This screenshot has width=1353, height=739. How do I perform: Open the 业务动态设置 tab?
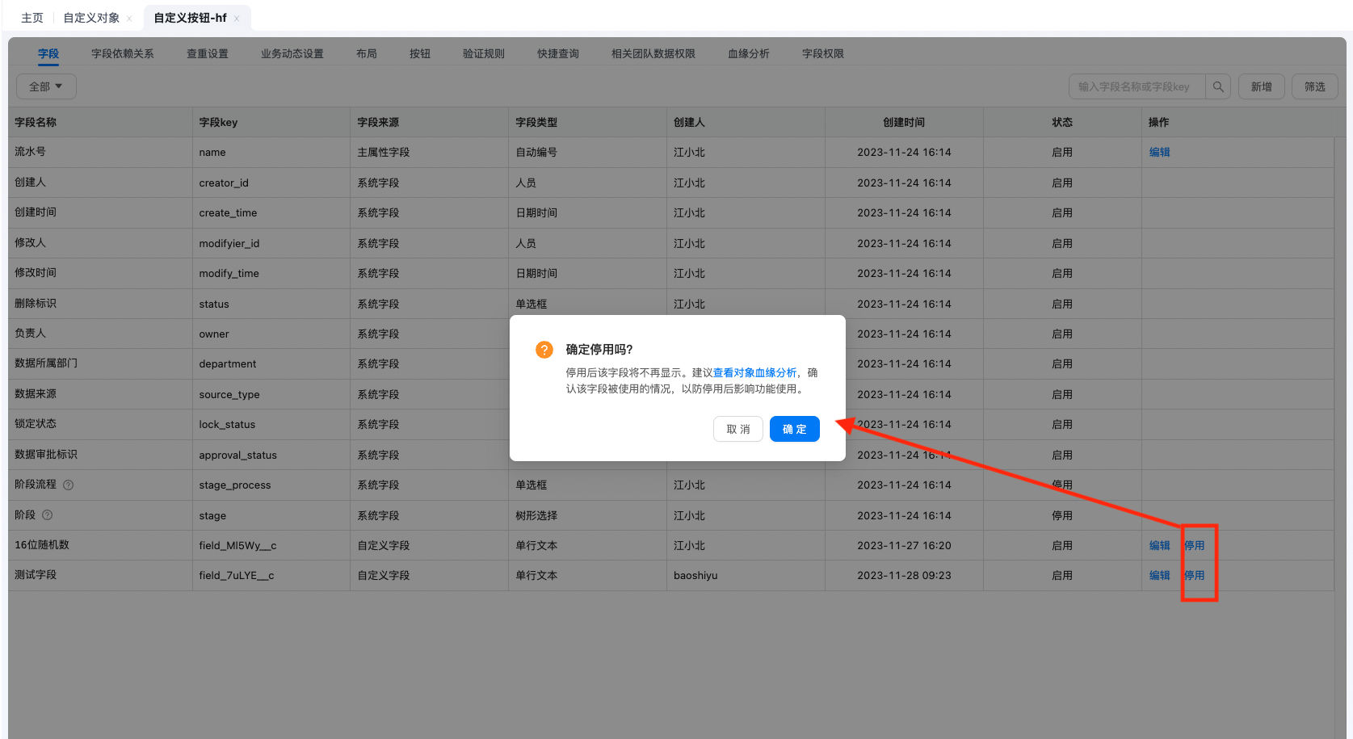pos(292,54)
